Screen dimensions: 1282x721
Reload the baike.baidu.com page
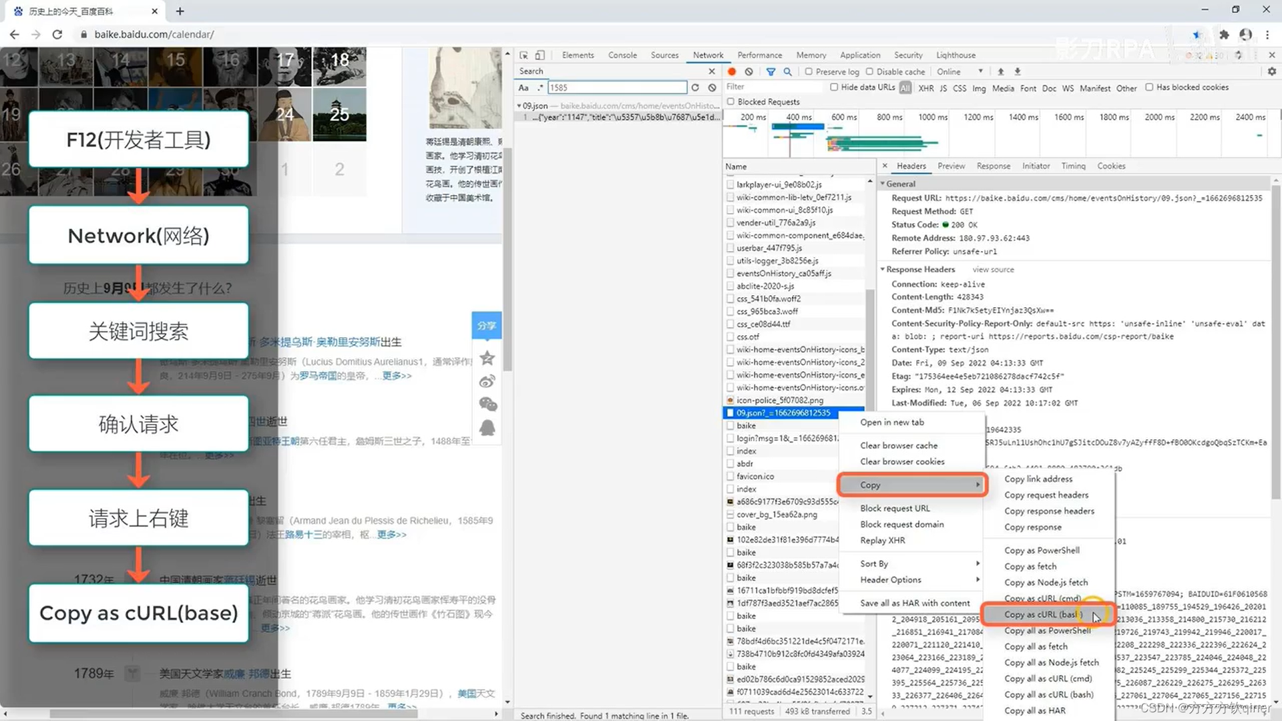(x=57, y=34)
